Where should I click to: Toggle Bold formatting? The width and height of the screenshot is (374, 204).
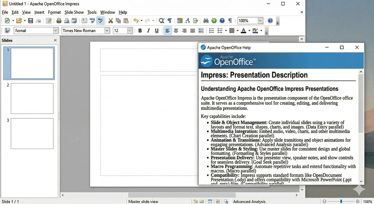click(140, 31)
